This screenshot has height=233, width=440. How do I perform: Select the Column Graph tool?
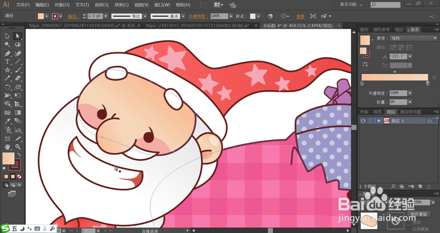pos(18,130)
